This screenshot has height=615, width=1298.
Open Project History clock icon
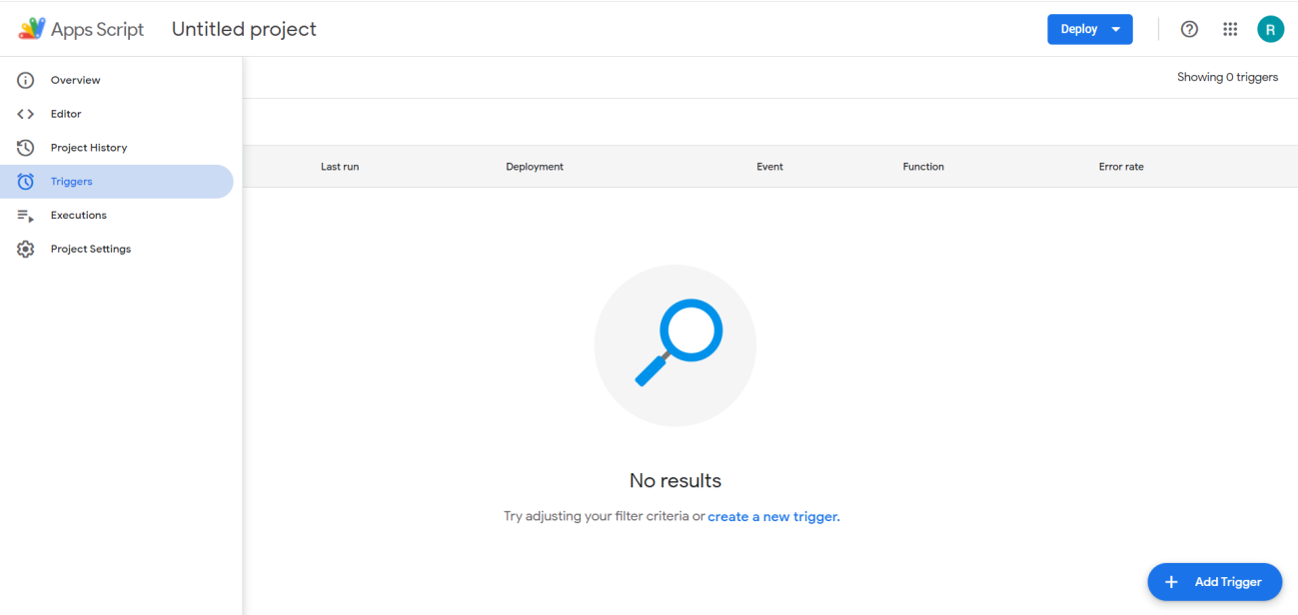coord(25,147)
